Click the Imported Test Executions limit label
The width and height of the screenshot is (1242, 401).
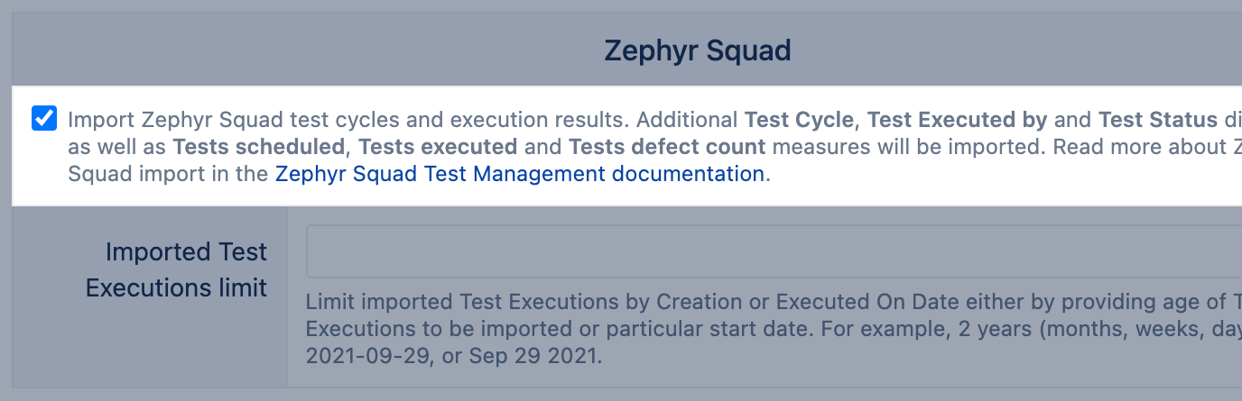[x=177, y=269]
